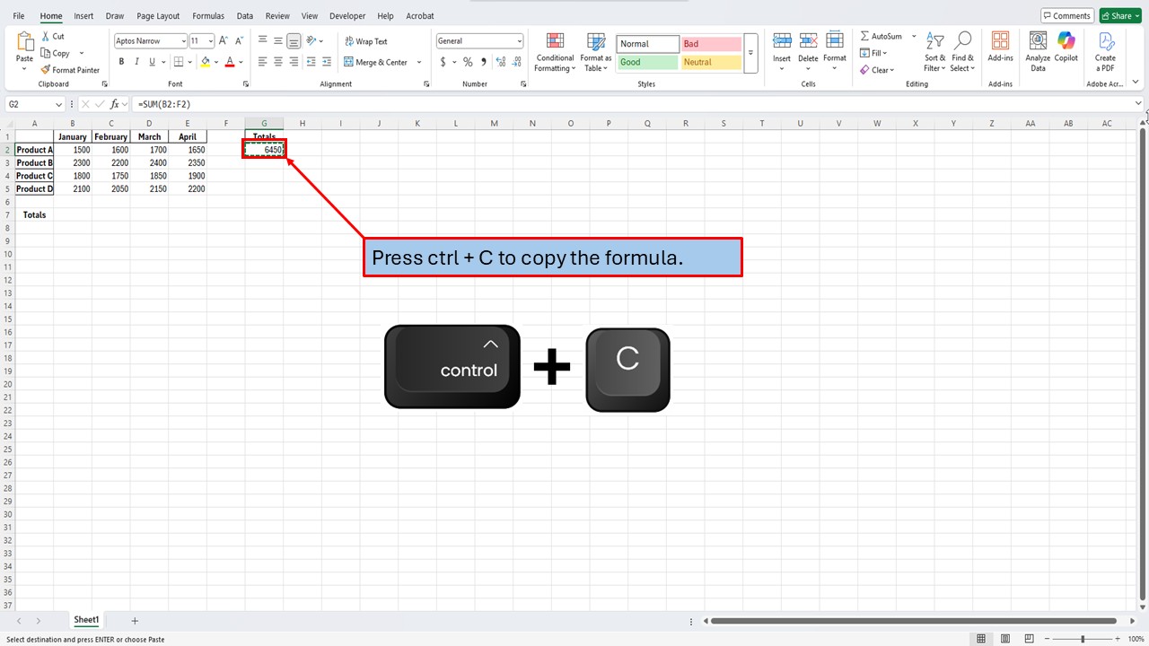Apply Merge & Center

point(377,62)
